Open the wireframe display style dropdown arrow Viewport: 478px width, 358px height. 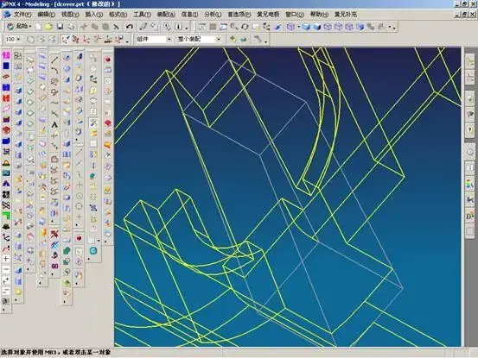tap(299, 27)
